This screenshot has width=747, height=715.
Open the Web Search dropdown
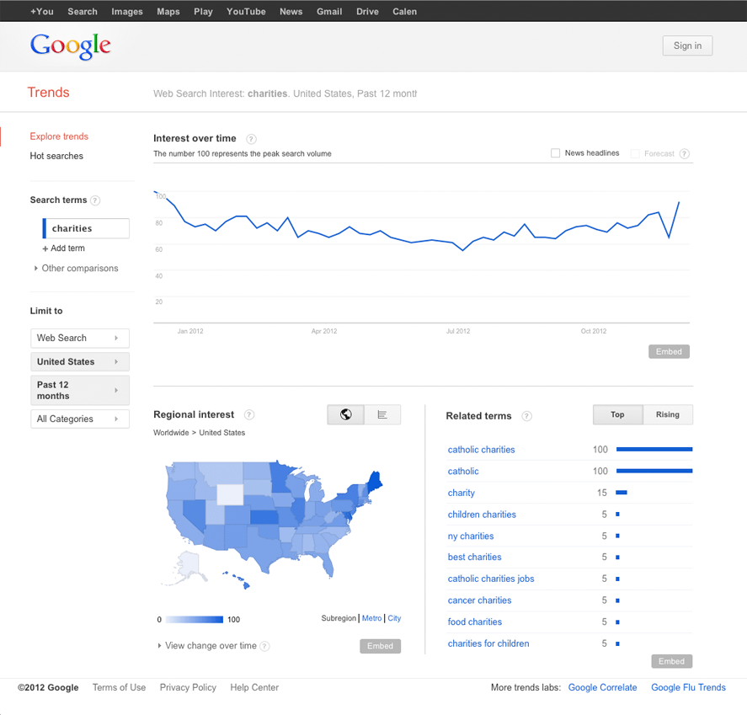[x=80, y=339]
